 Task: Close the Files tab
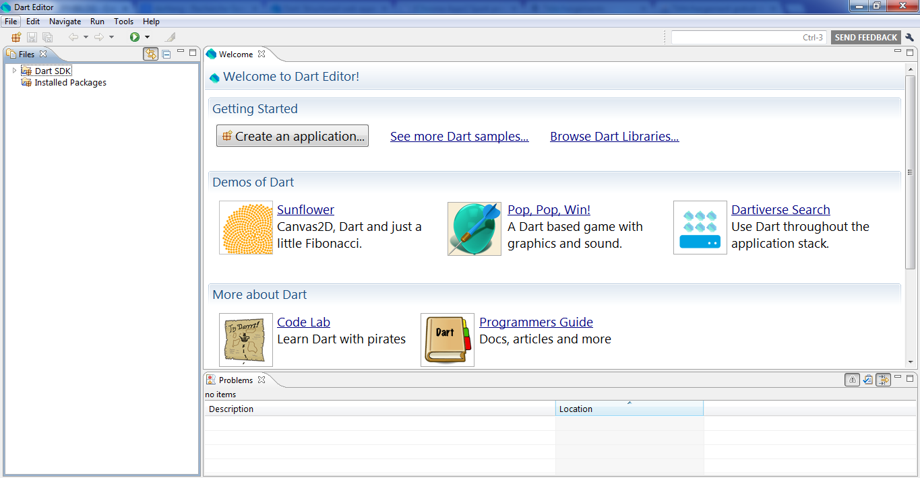tap(43, 54)
